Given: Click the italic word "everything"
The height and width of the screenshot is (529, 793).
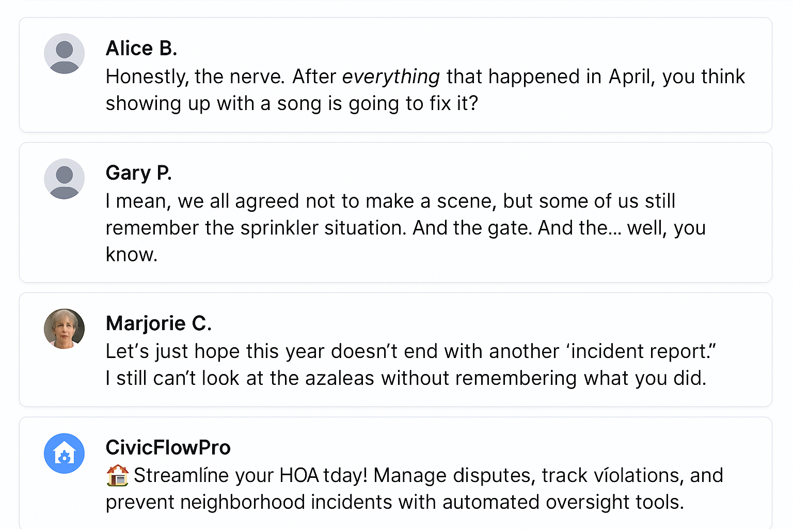Looking at the screenshot, I should pyautogui.click(x=391, y=76).
